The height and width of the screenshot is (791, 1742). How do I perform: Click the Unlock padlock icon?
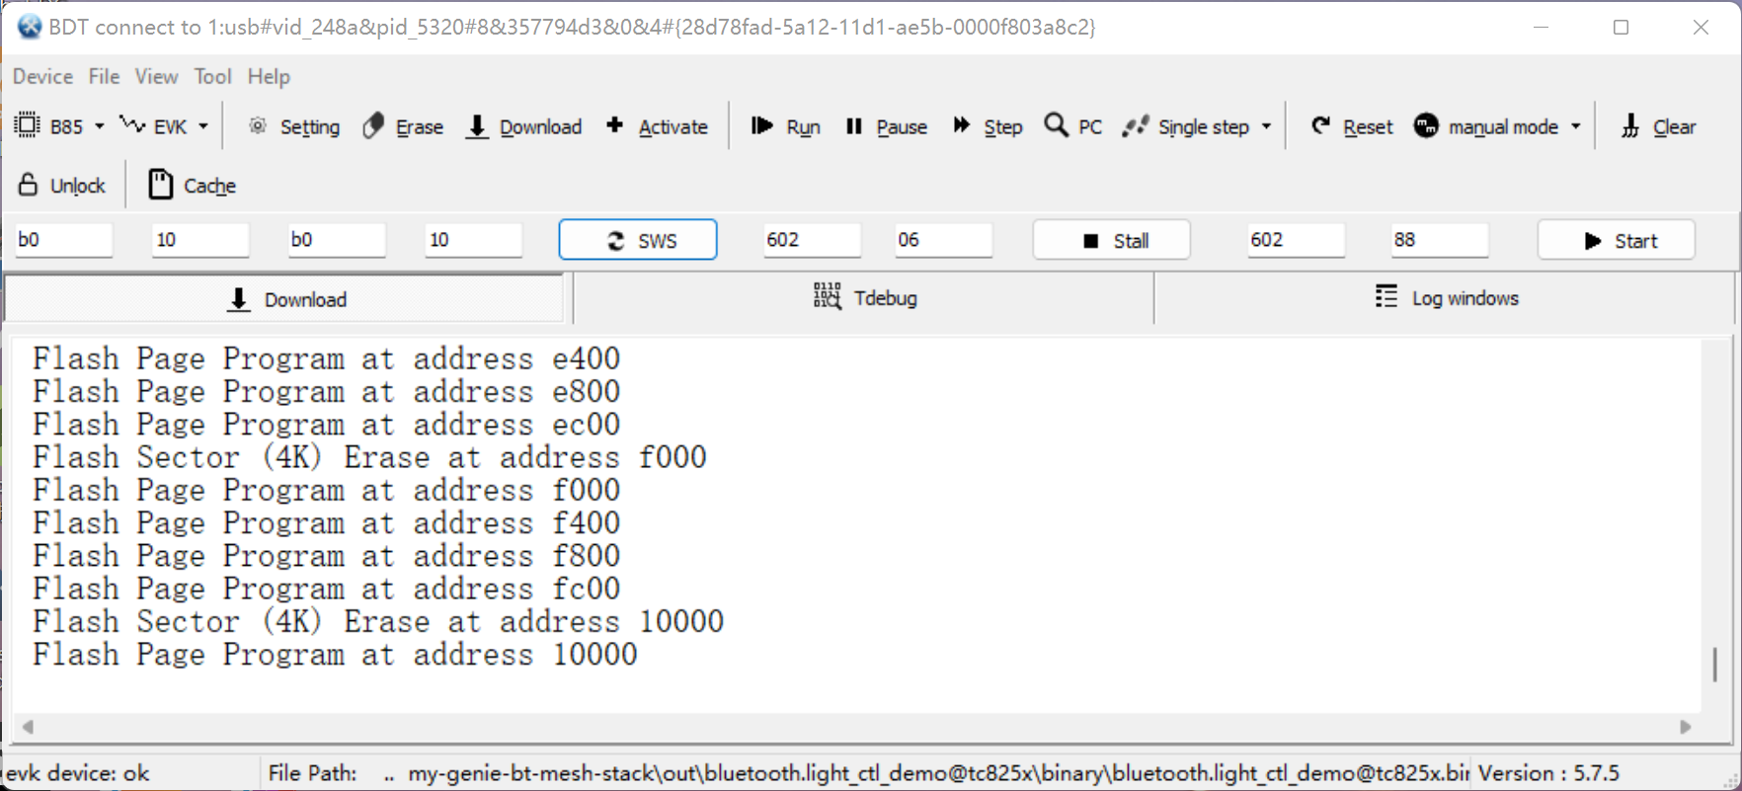(x=29, y=186)
